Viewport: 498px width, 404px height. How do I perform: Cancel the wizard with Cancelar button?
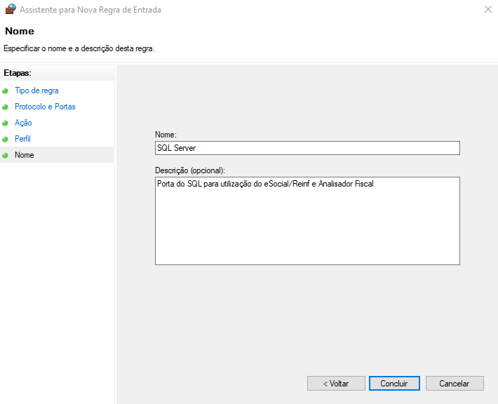(x=454, y=384)
